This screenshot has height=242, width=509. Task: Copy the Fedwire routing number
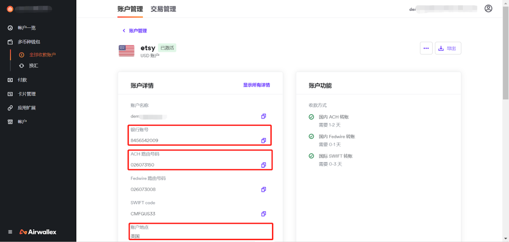tap(263, 189)
